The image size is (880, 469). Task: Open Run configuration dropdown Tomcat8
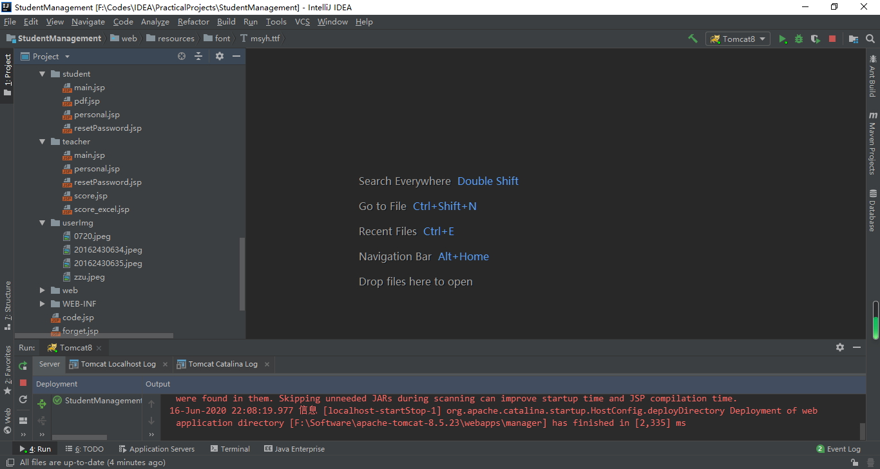[x=738, y=39]
